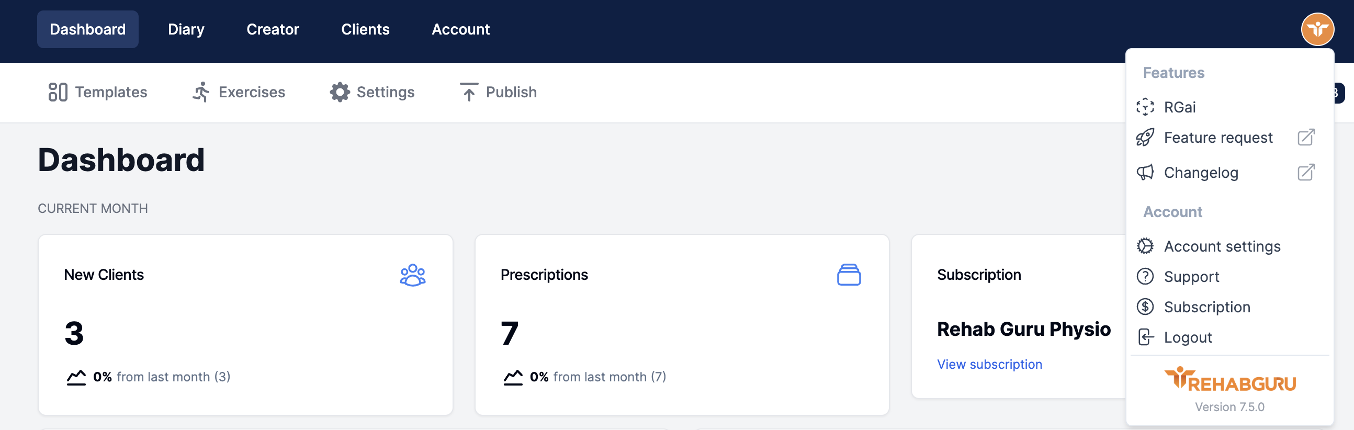Open the Templates toolbar item
Image resolution: width=1354 pixels, height=430 pixels.
(98, 92)
